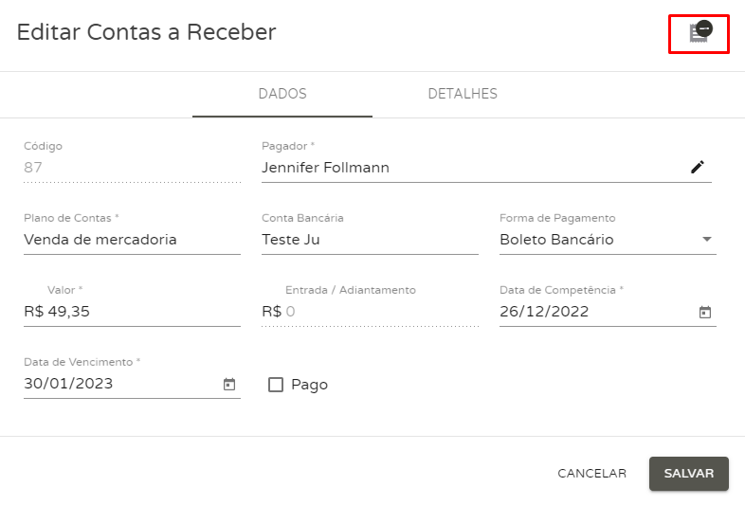Click the date text 30/01/2023
Screen dimensions: 745x505
tap(68, 384)
